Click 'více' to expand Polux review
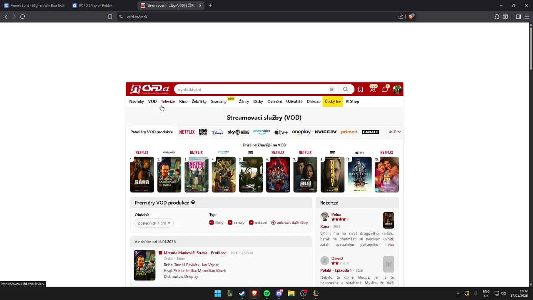The width and height of the screenshot is (533, 300). (x=391, y=245)
